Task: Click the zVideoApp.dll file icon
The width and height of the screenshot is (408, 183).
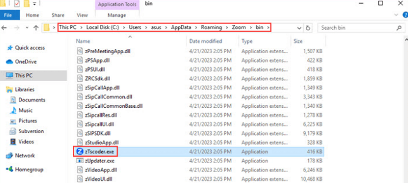Action: click(80, 170)
